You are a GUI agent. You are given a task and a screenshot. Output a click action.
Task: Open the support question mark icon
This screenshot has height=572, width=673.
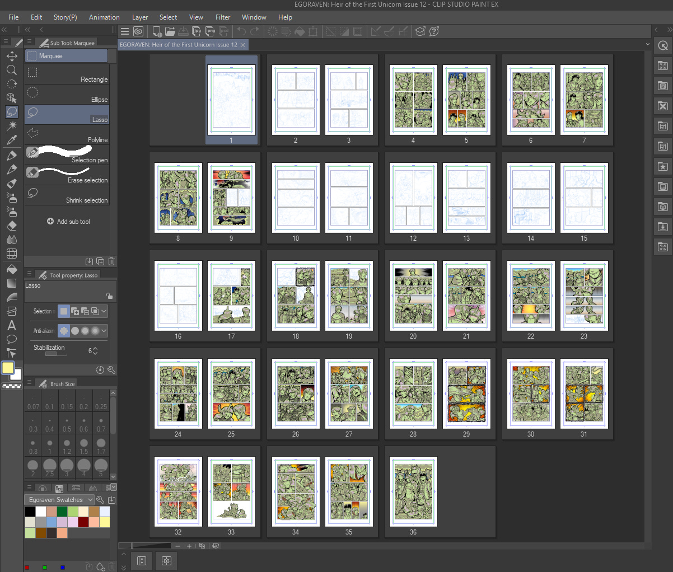click(434, 31)
